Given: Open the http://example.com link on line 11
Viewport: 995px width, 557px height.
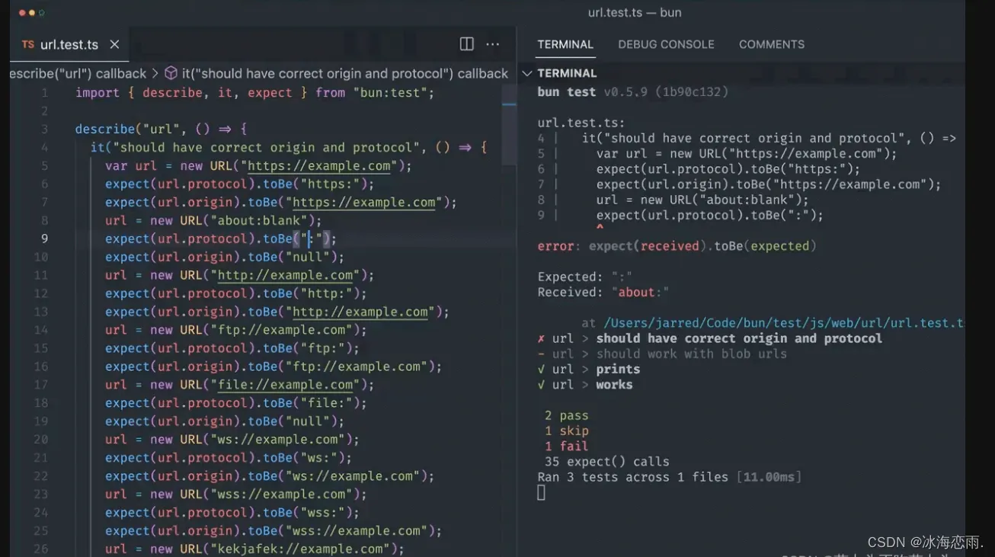Looking at the screenshot, I should (x=286, y=276).
